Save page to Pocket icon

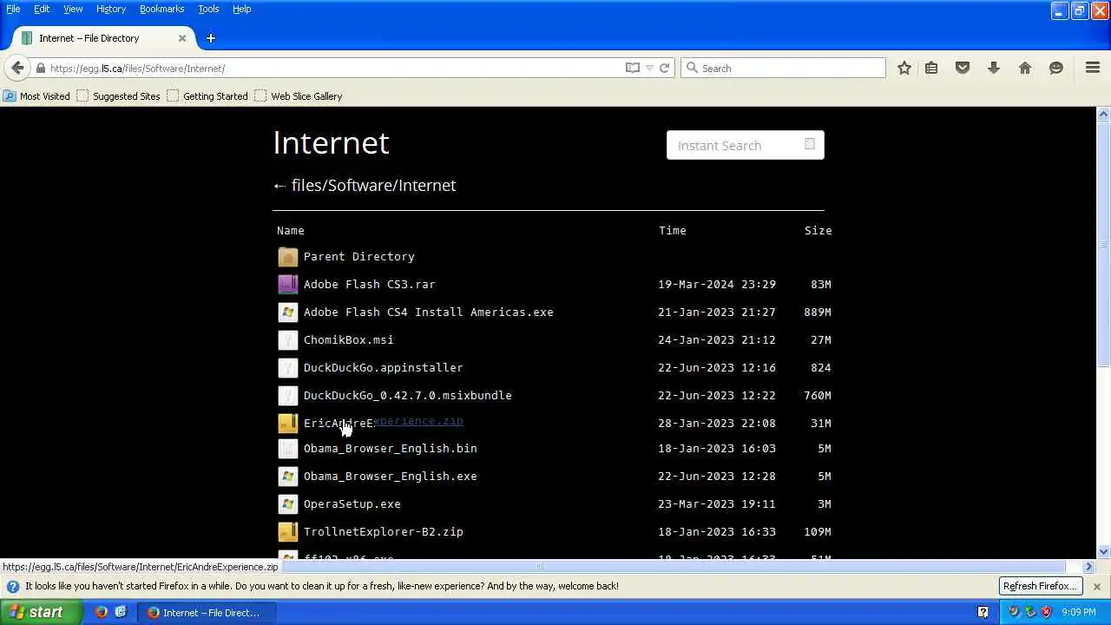pyautogui.click(x=963, y=68)
